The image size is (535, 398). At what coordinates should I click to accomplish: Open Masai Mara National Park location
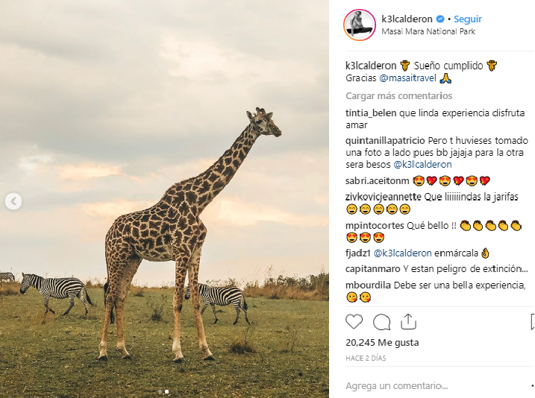pos(428,31)
